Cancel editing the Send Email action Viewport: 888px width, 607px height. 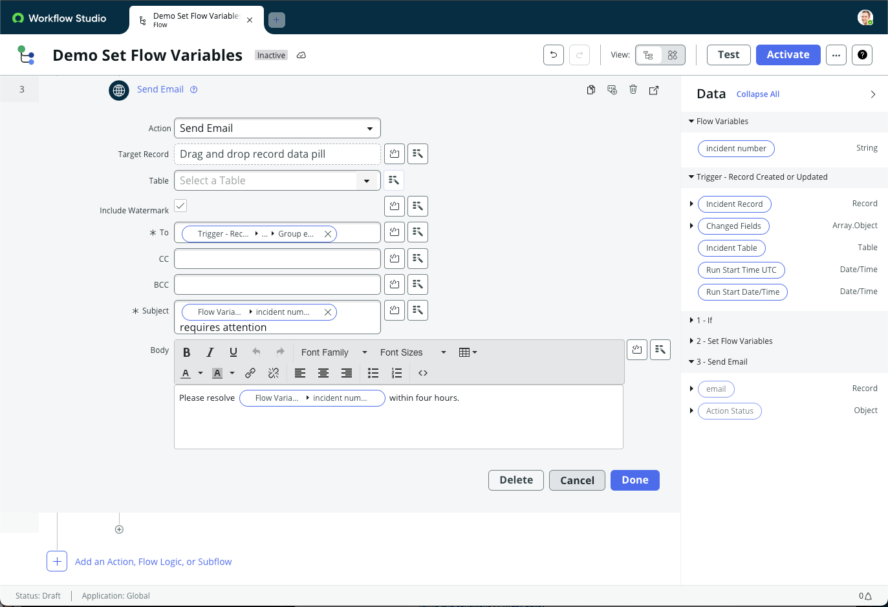click(x=577, y=480)
